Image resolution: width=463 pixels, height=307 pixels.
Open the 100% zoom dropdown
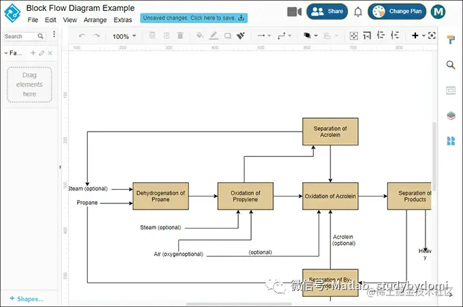click(x=125, y=36)
